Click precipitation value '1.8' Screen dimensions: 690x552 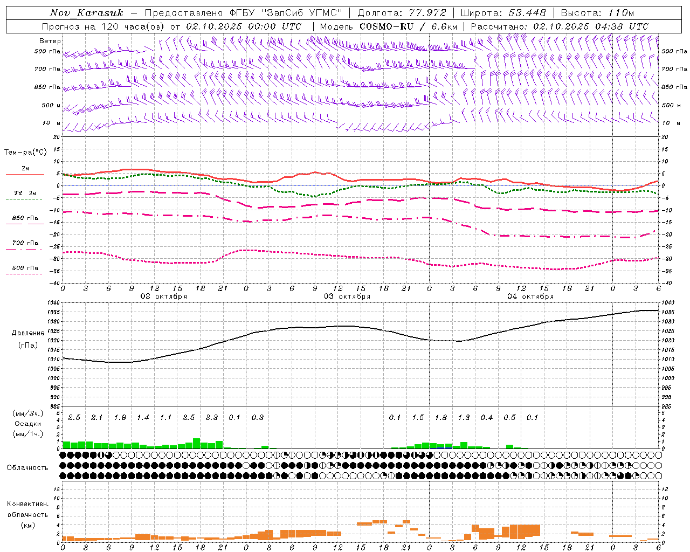(x=440, y=418)
